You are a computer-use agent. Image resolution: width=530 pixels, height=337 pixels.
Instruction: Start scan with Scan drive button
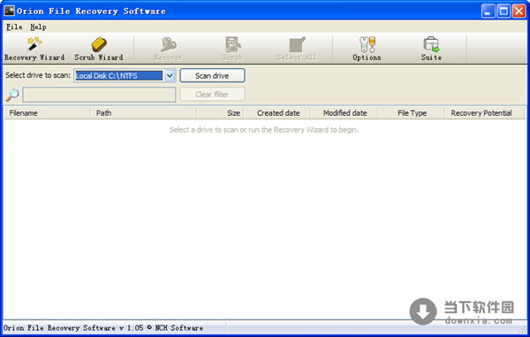(x=212, y=75)
